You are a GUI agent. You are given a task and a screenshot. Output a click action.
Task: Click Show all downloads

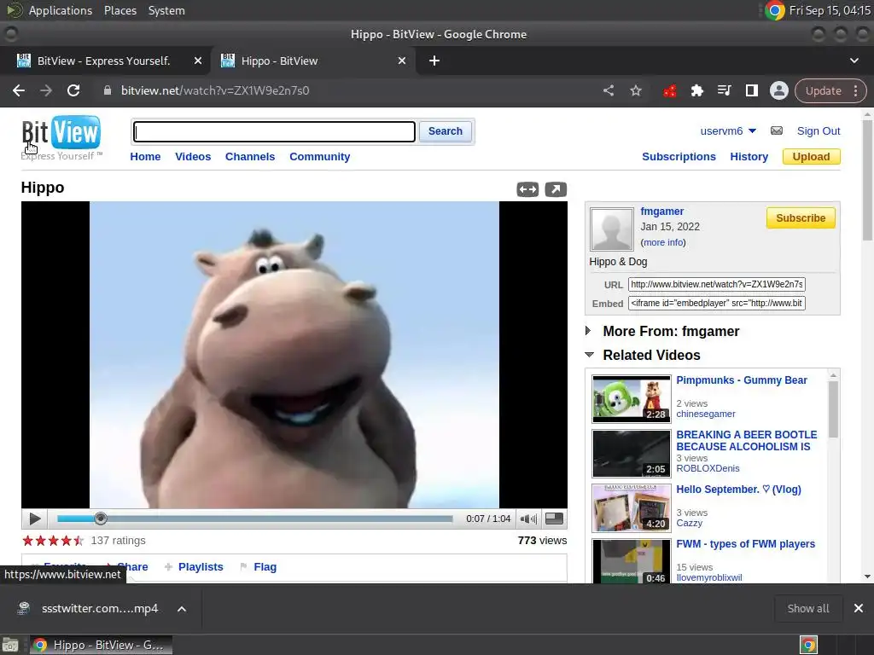pos(808,608)
